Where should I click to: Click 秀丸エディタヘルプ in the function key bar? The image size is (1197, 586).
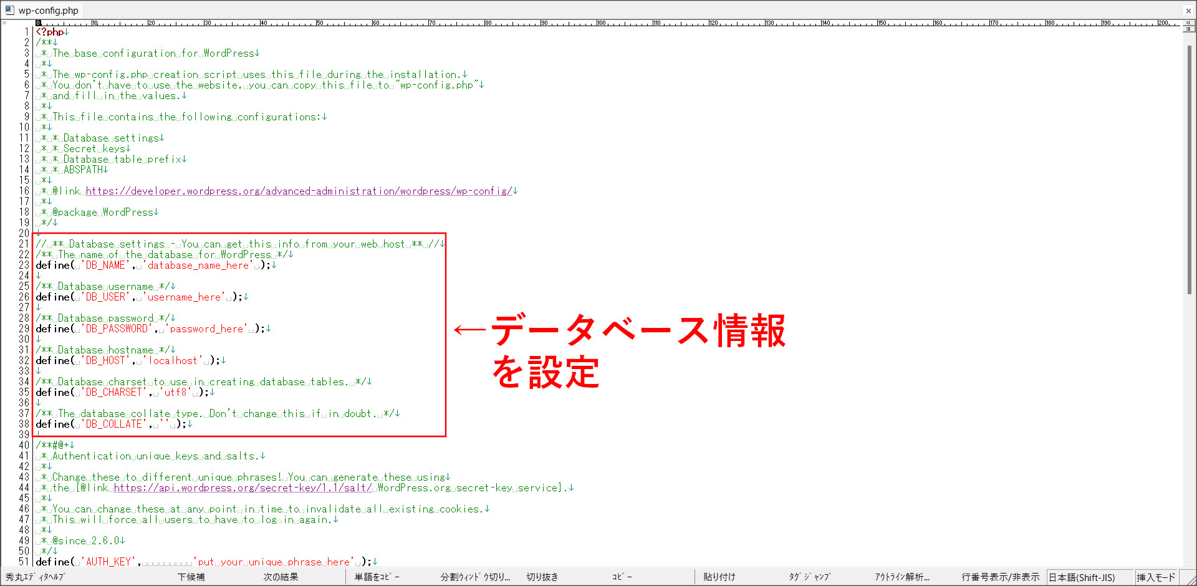35,577
